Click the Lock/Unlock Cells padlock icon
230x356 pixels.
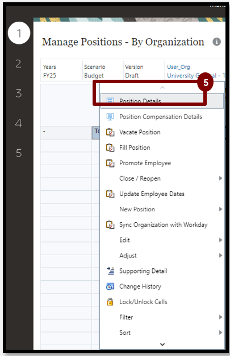click(110, 302)
